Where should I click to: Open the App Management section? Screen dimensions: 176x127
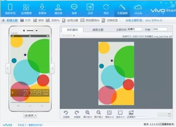(26, 9)
